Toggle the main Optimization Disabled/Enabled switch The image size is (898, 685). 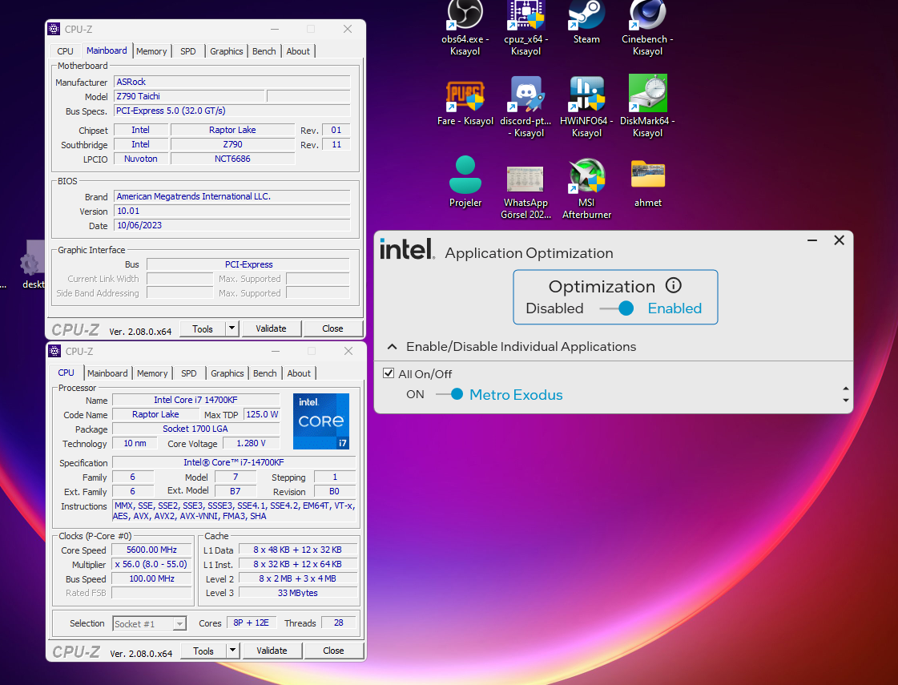(617, 308)
